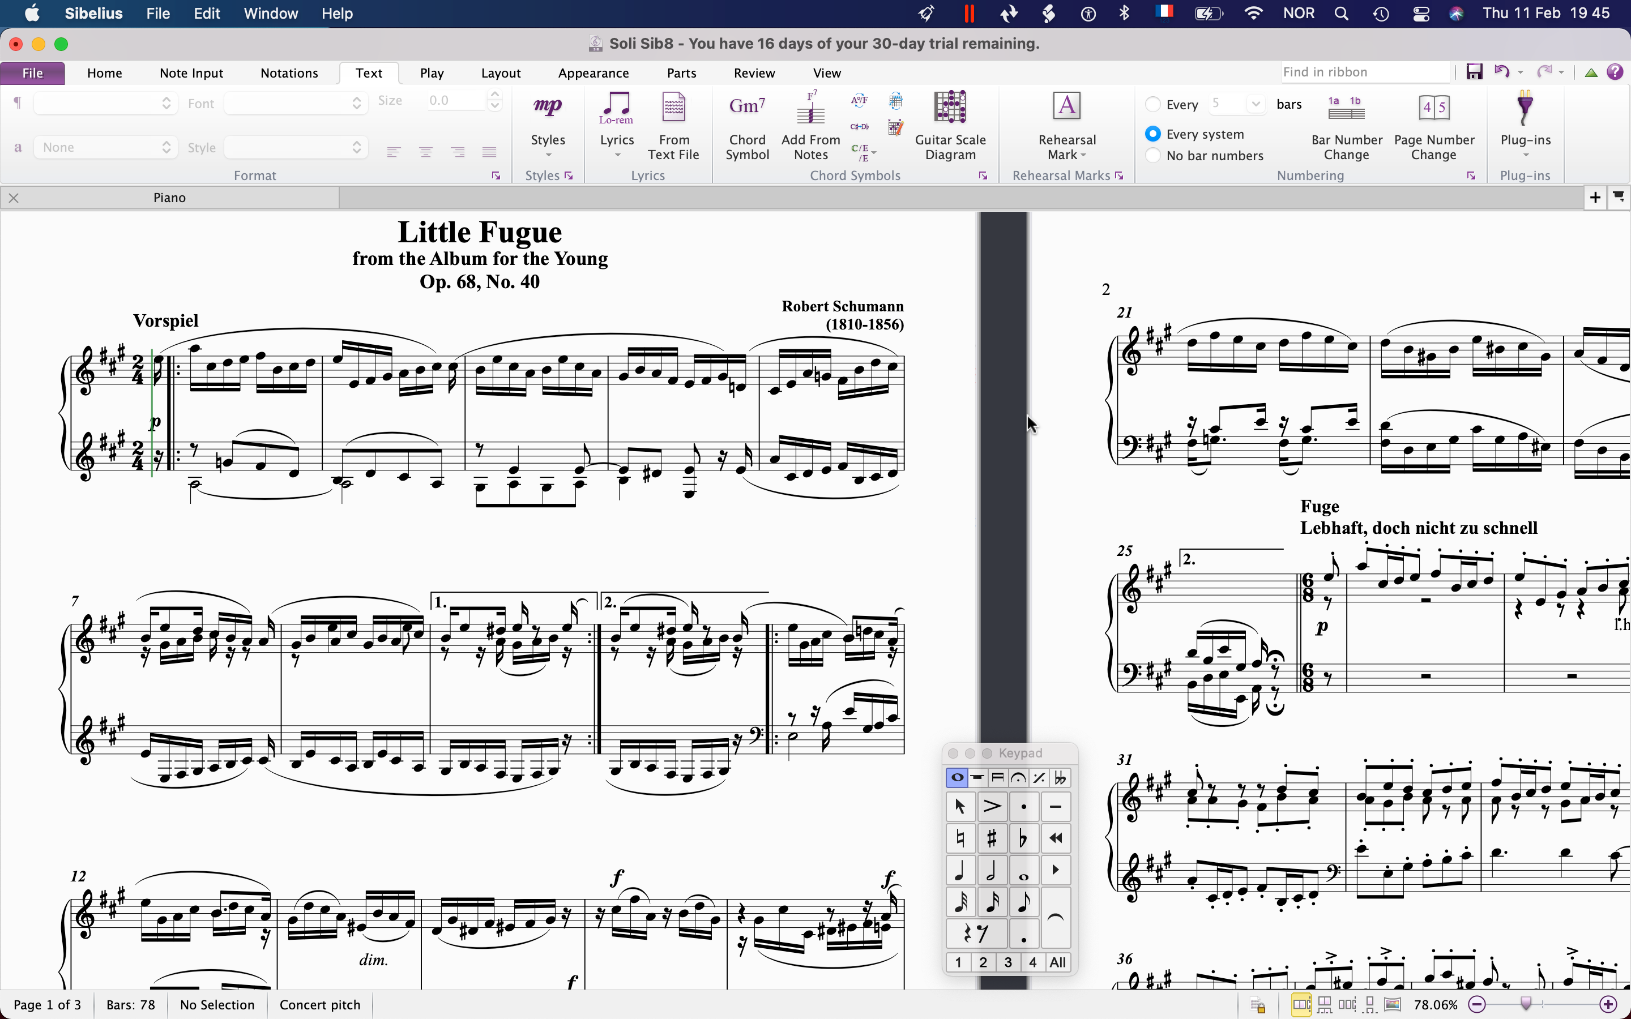Open the Guitar Scale Diagram tool
This screenshot has width=1631, height=1019.
point(950,125)
